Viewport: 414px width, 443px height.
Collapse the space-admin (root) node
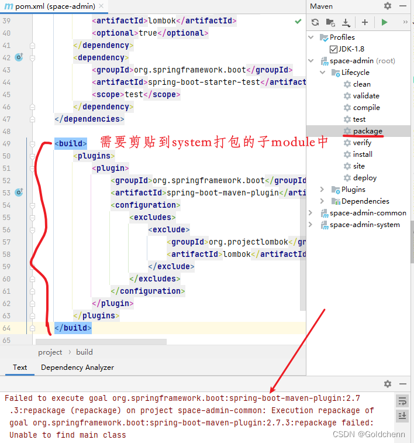(311, 61)
